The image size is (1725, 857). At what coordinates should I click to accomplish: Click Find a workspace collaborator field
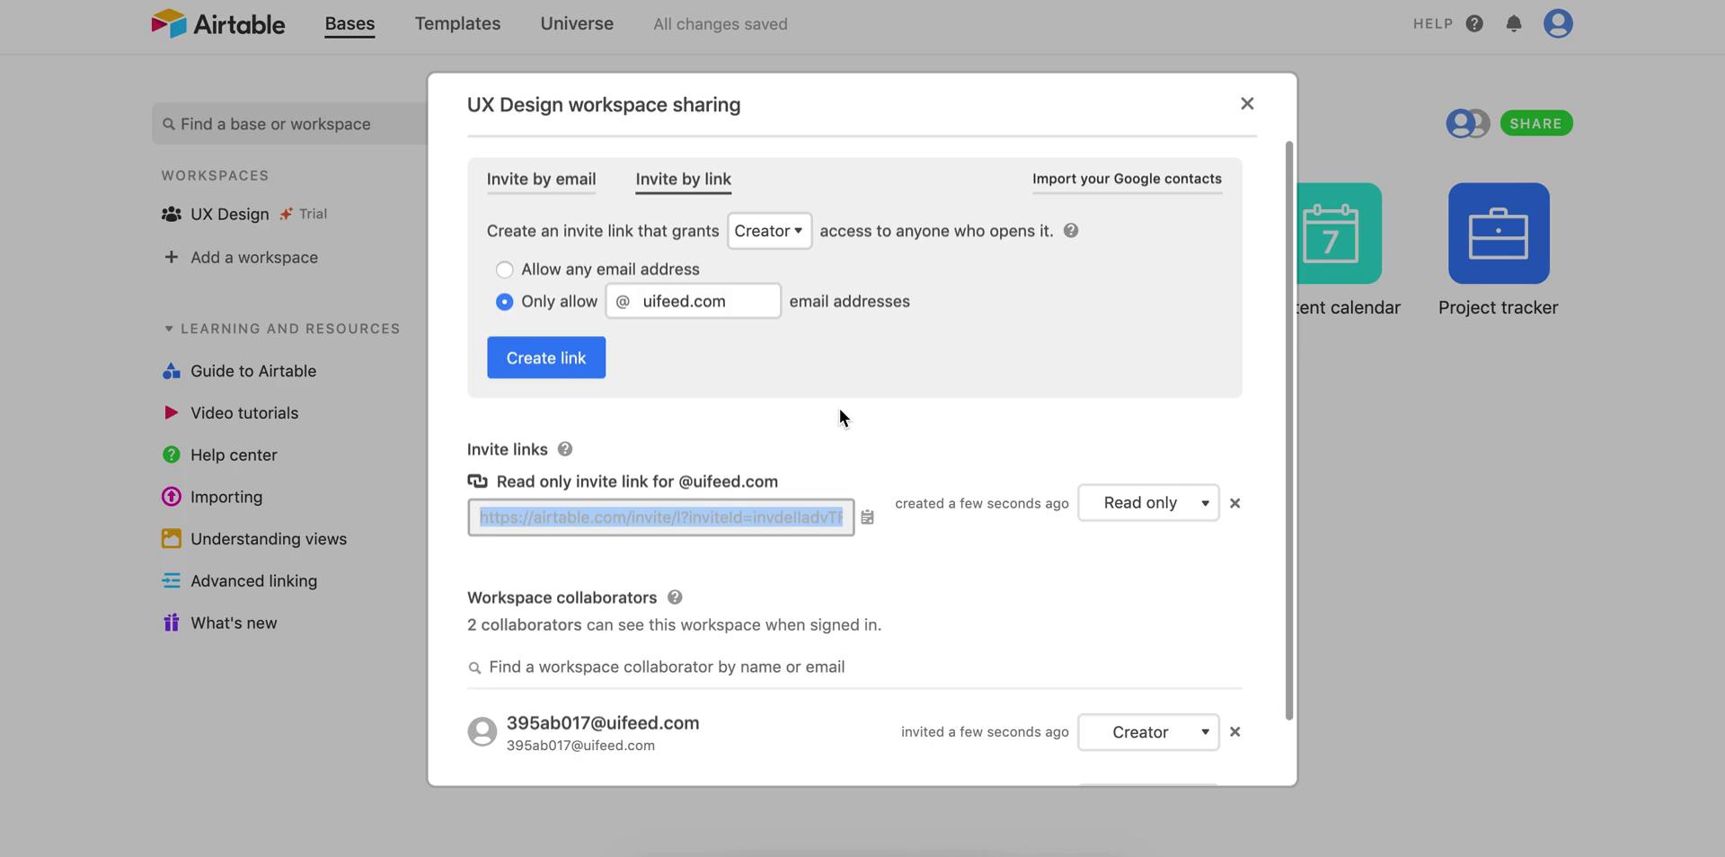pyautogui.click(x=854, y=667)
